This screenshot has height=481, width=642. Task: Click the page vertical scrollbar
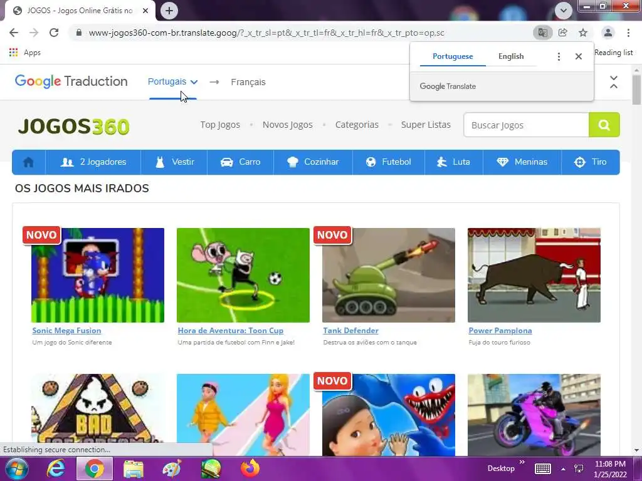pos(637,90)
